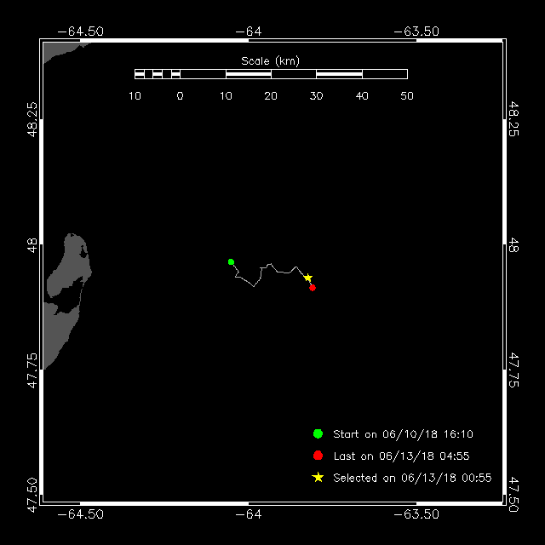545x545 pixels.
Task: Click the right '48.25' latitude label
Action: tap(513, 119)
